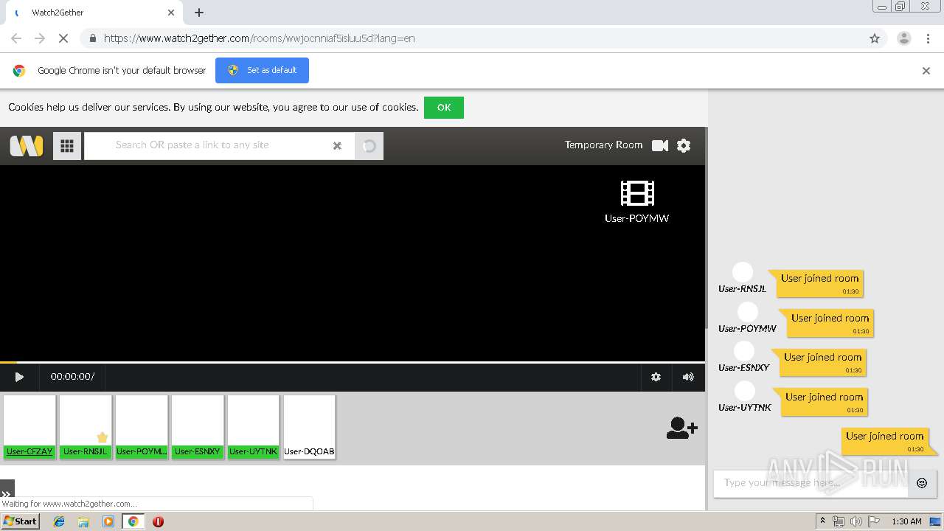Stop loading the page
The height and width of the screenshot is (531, 944).
63,38
